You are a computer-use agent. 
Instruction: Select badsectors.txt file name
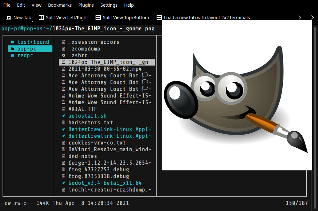point(91,122)
